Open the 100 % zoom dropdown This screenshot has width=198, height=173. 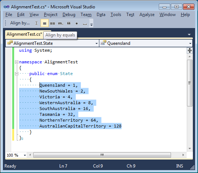pos(25,156)
